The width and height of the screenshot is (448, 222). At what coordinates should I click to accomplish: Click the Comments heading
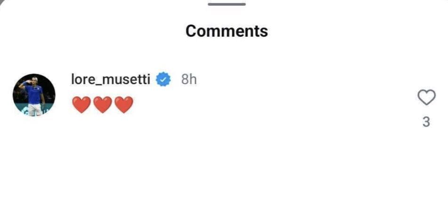pyautogui.click(x=227, y=31)
